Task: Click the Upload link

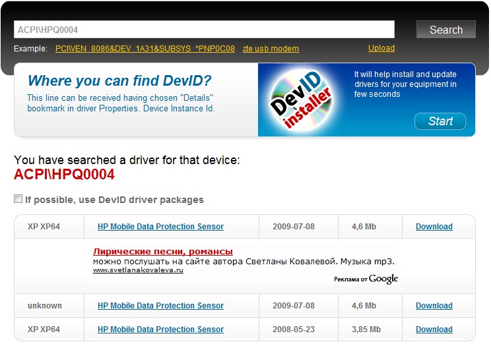Action: (x=381, y=48)
